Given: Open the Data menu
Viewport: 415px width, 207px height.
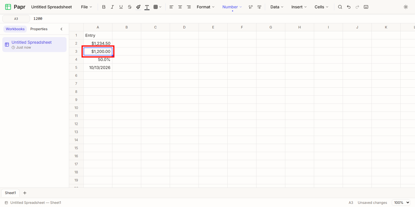Looking at the screenshot, I should click(277, 7).
